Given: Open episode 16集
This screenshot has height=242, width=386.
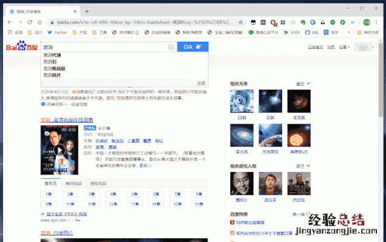Looking at the screenshot, I should [199, 204].
